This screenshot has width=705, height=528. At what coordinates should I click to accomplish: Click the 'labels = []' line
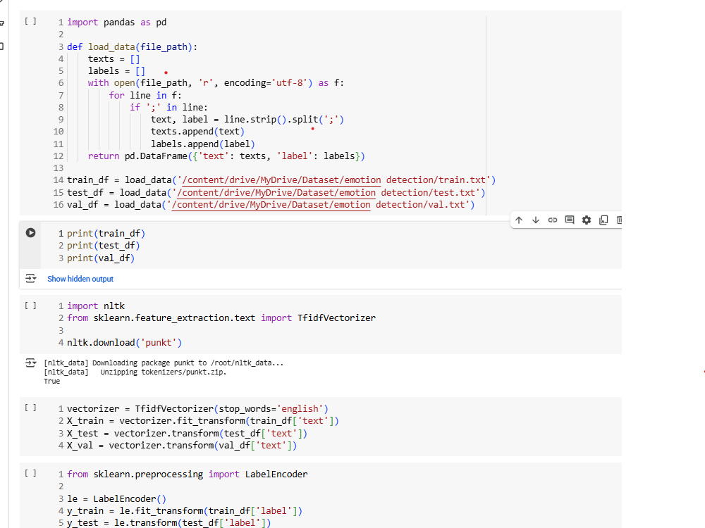click(116, 71)
